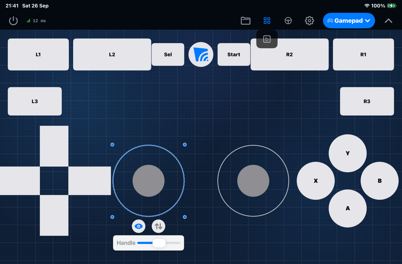Tap the A face button
This screenshot has width=402, height=264.
(x=347, y=208)
